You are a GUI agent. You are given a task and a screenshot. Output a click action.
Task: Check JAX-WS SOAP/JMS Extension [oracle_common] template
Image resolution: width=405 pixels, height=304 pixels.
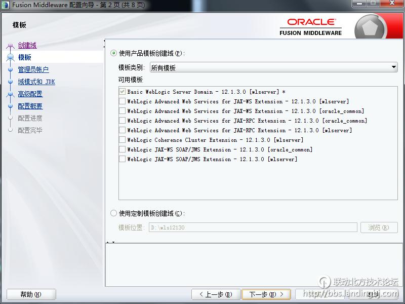122,149
